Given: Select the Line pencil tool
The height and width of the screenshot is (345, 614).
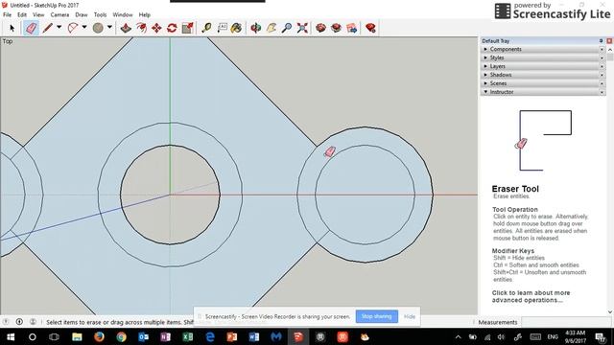Looking at the screenshot, I should tap(47, 28).
